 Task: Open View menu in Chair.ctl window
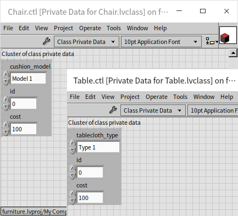tap(42, 28)
